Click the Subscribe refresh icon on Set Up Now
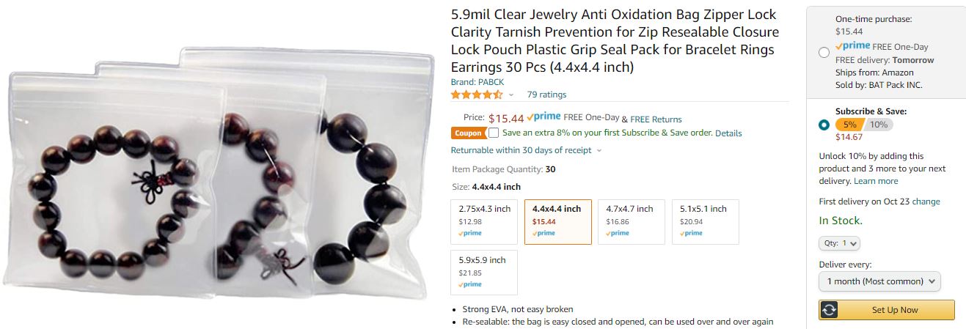Screen dimensions: 966x329 (829, 310)
